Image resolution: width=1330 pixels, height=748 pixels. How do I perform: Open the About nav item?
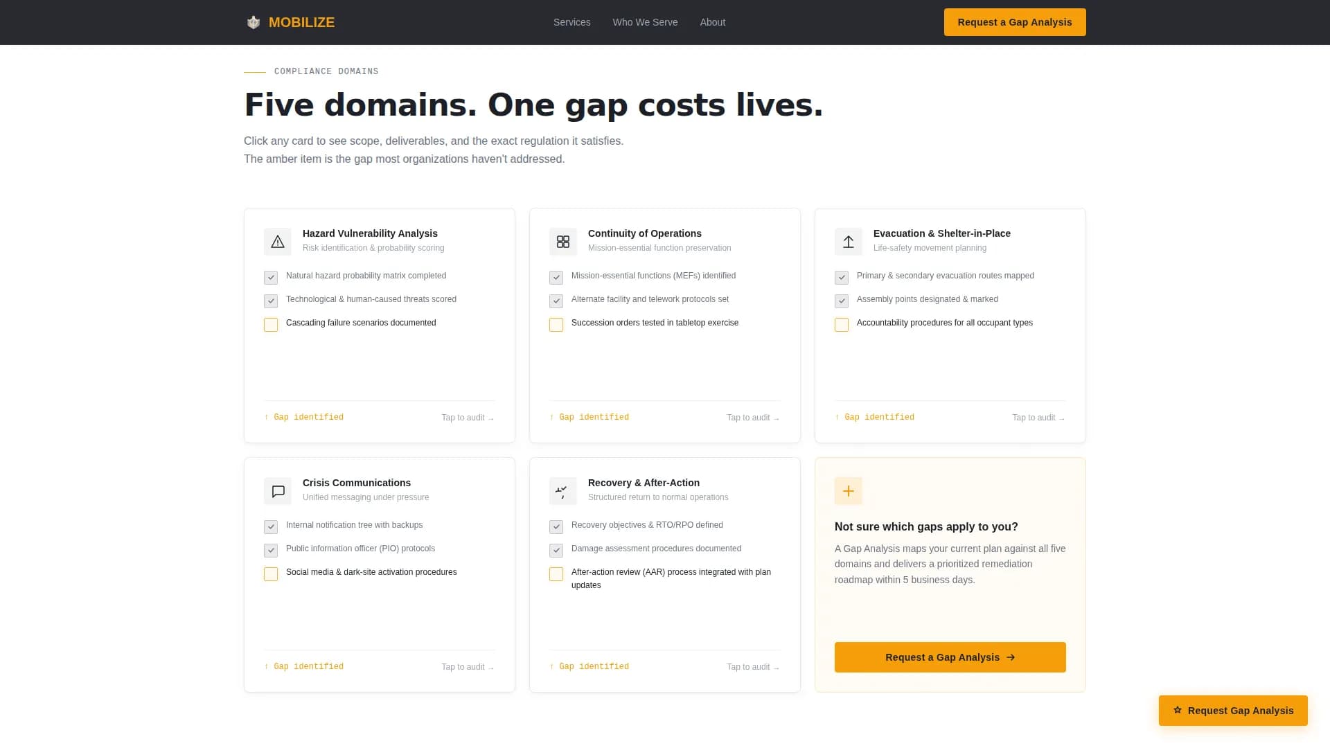click(712, 22)
